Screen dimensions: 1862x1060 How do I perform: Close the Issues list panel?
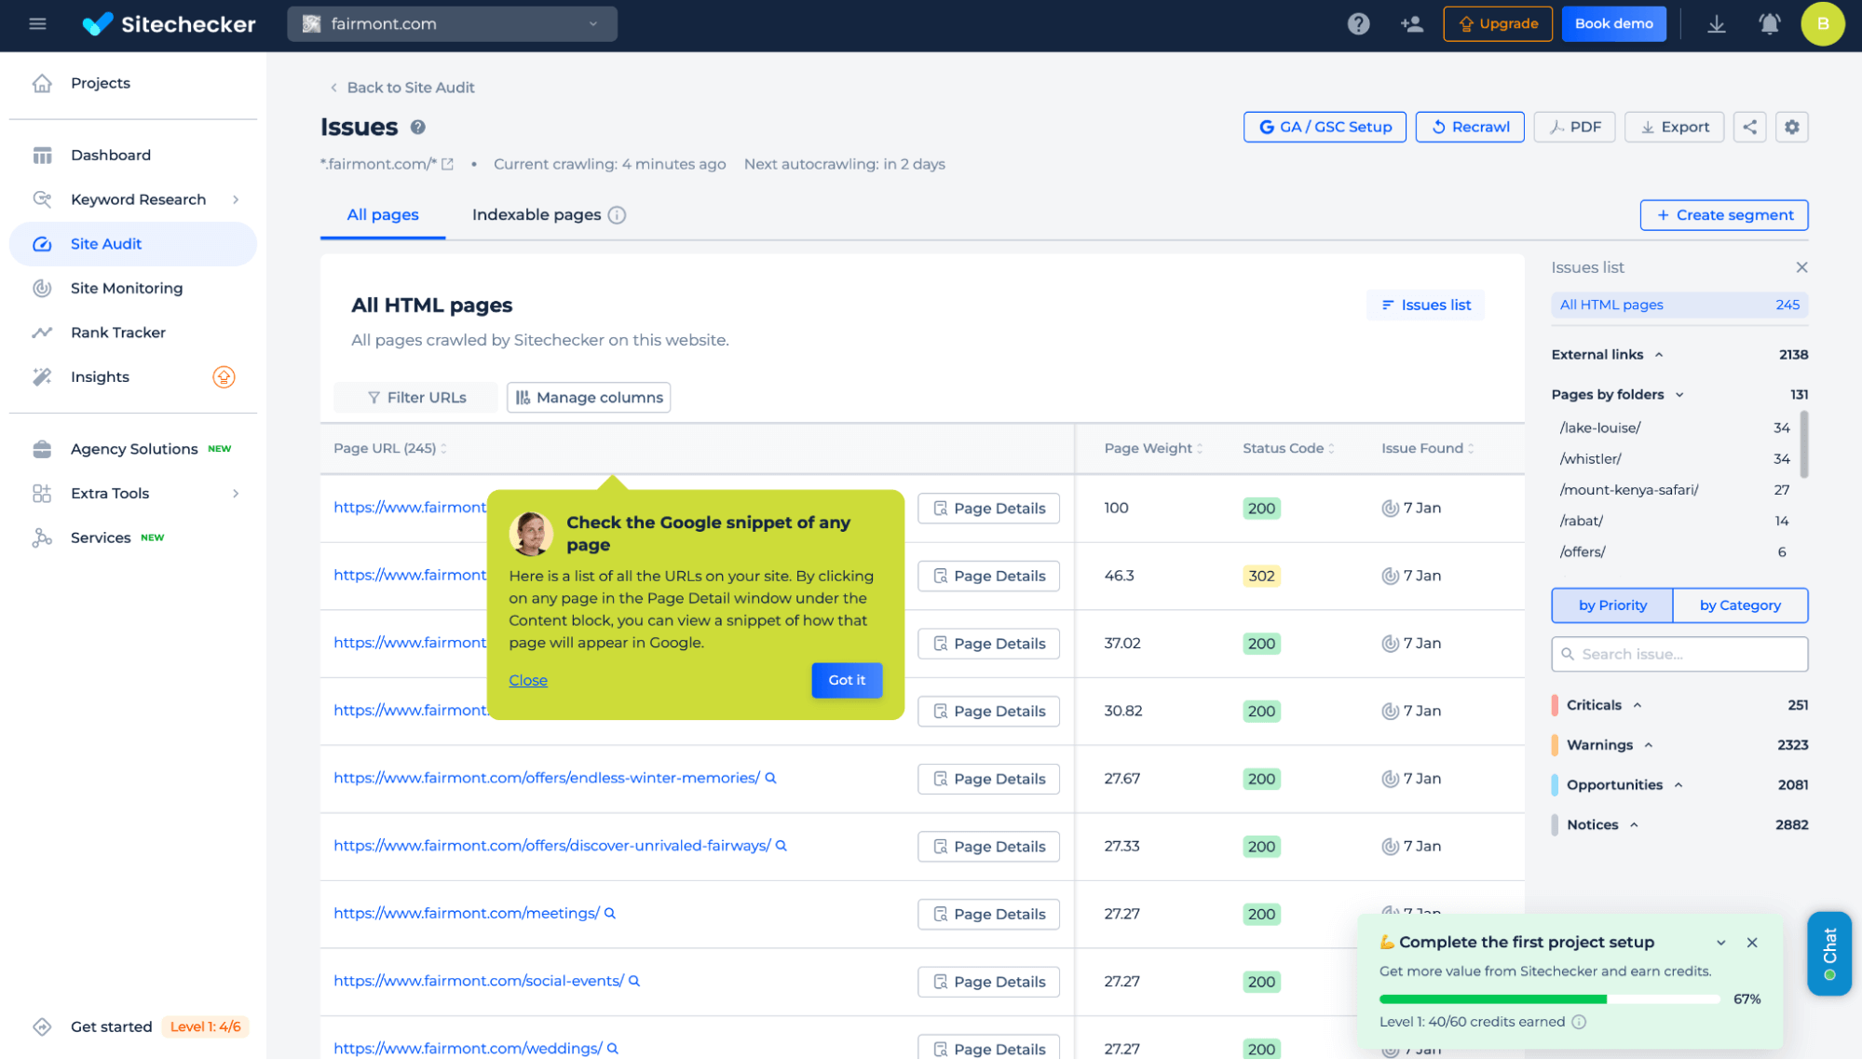(x=1801, y=267)
